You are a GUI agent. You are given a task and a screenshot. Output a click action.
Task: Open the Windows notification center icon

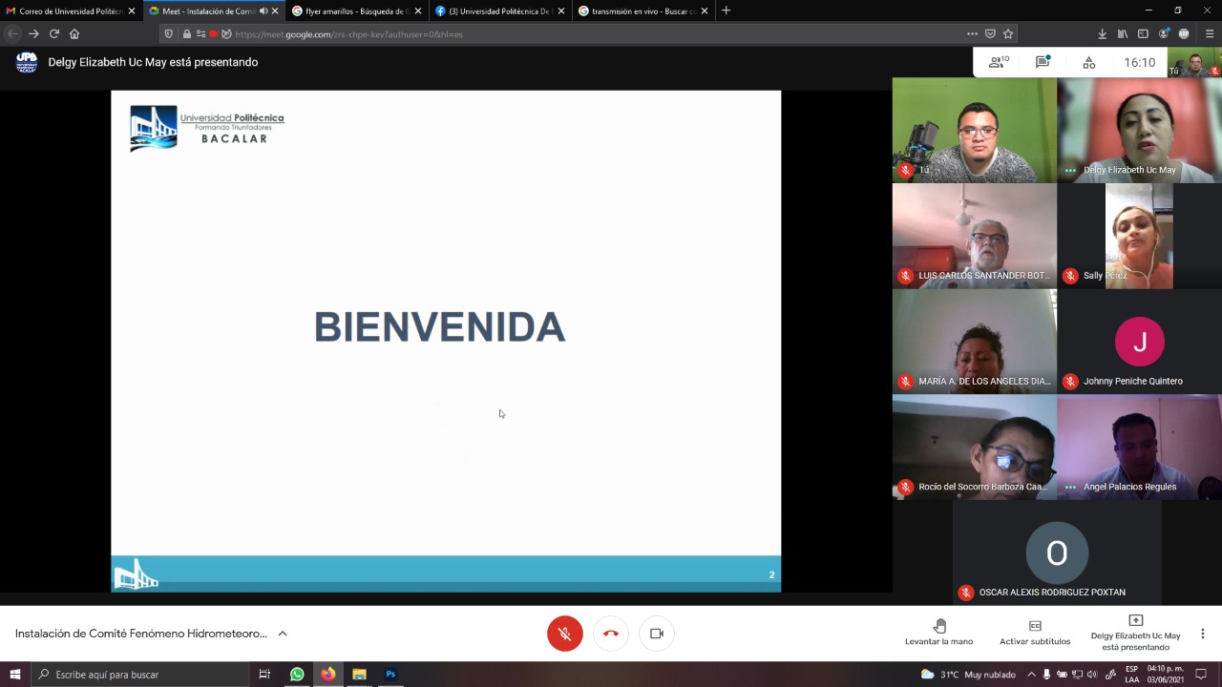1202,675
